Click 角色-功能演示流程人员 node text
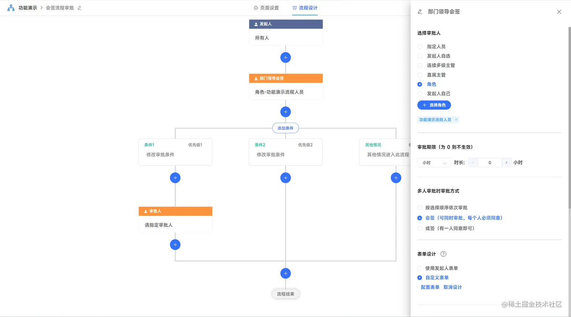The width and height of the screenshot is (571, 317). pos(279,92)
